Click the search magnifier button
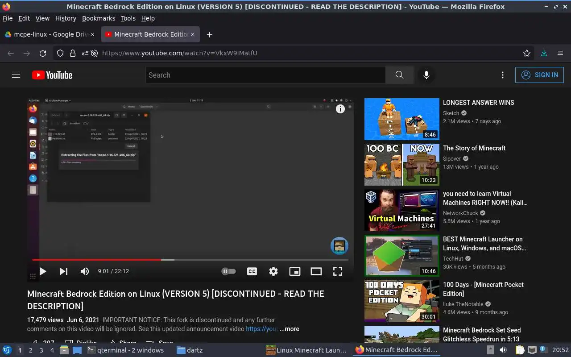This screenshot has height=357, width=571. [400, 75]
